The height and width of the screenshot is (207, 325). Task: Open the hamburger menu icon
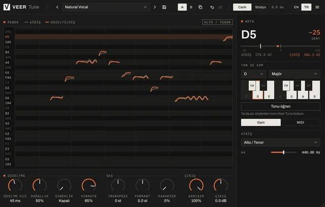tap(317, 7)
